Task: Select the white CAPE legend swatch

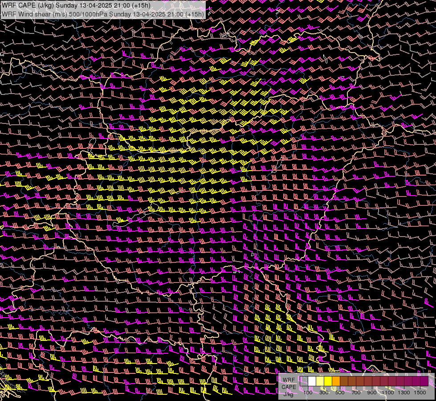Action: 312,381
